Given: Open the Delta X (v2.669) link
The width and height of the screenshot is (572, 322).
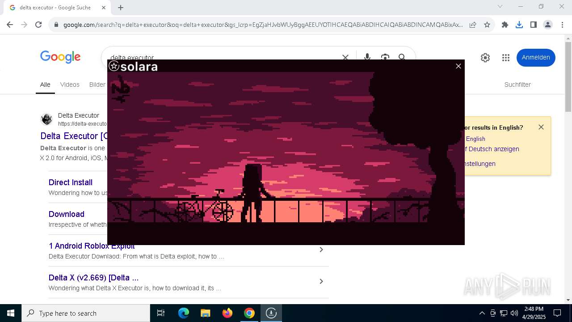Looking at the screenshot, I should (x=94, y=278).
